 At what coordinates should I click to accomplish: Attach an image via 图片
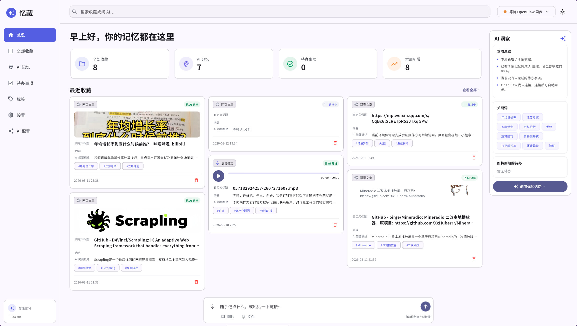point(228,317)
